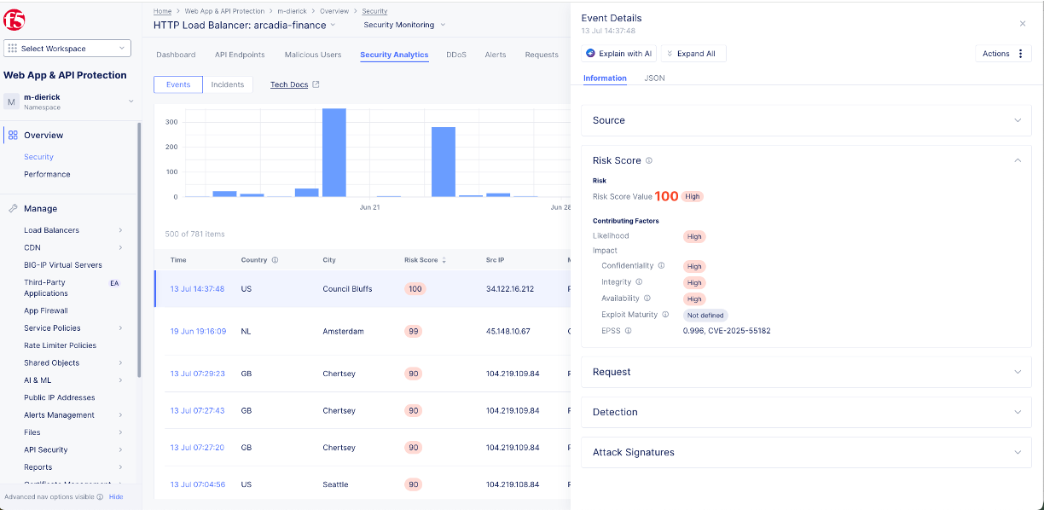Go to Performance under Overview
This screenshot has width=1044, height=510.
47,174
